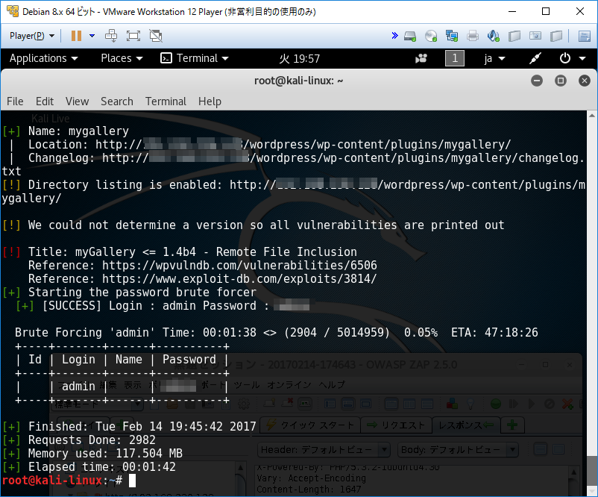Open the Terminal menu in menu bar
This screenshot has width=598, height=497.
pyautogui.click(x=166, y=101)
